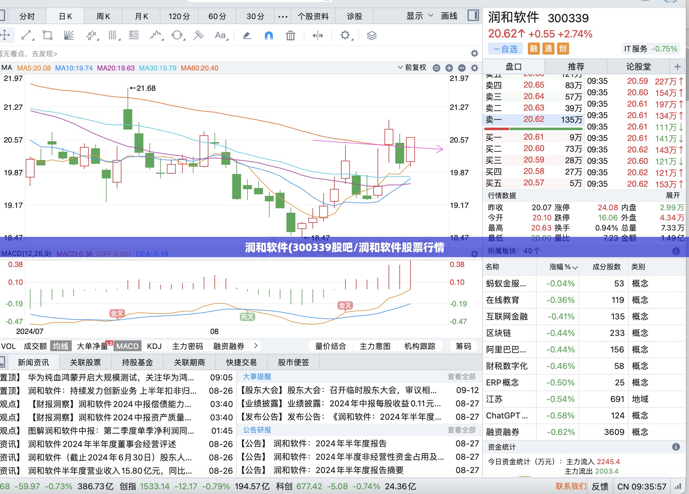Open the 个股资料 tab

tap(313, 16)
